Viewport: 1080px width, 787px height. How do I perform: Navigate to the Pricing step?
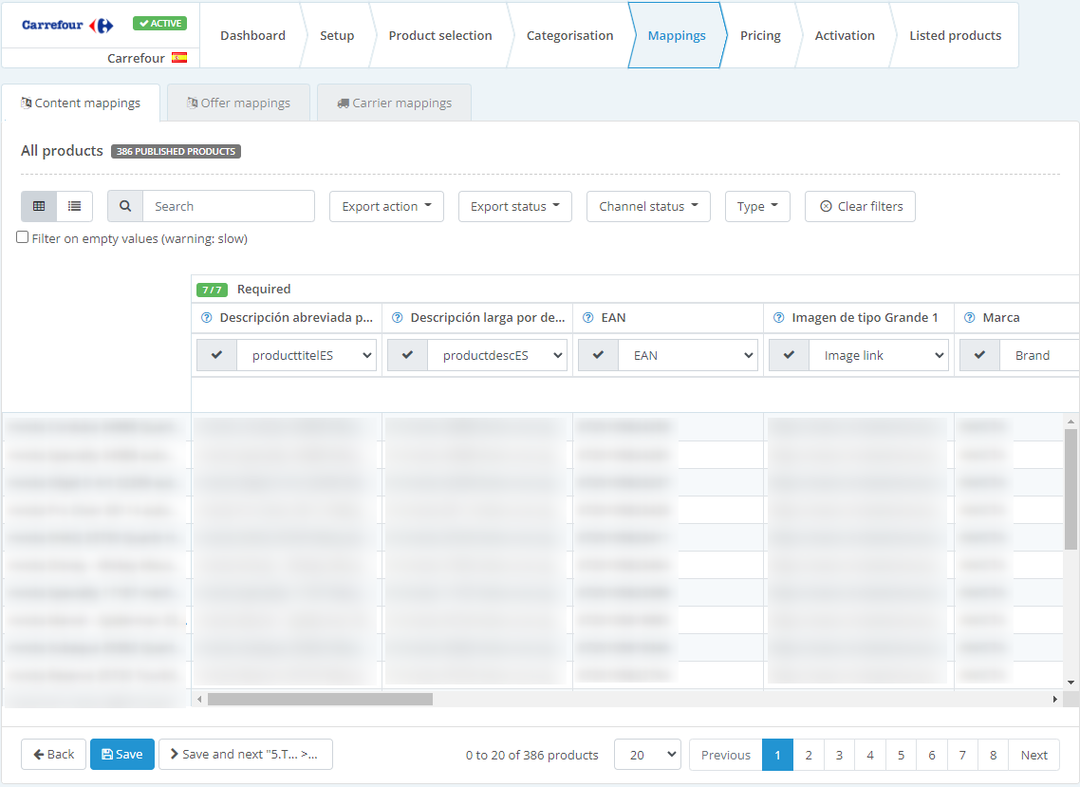pyautogui.click(x=760, y=35)
